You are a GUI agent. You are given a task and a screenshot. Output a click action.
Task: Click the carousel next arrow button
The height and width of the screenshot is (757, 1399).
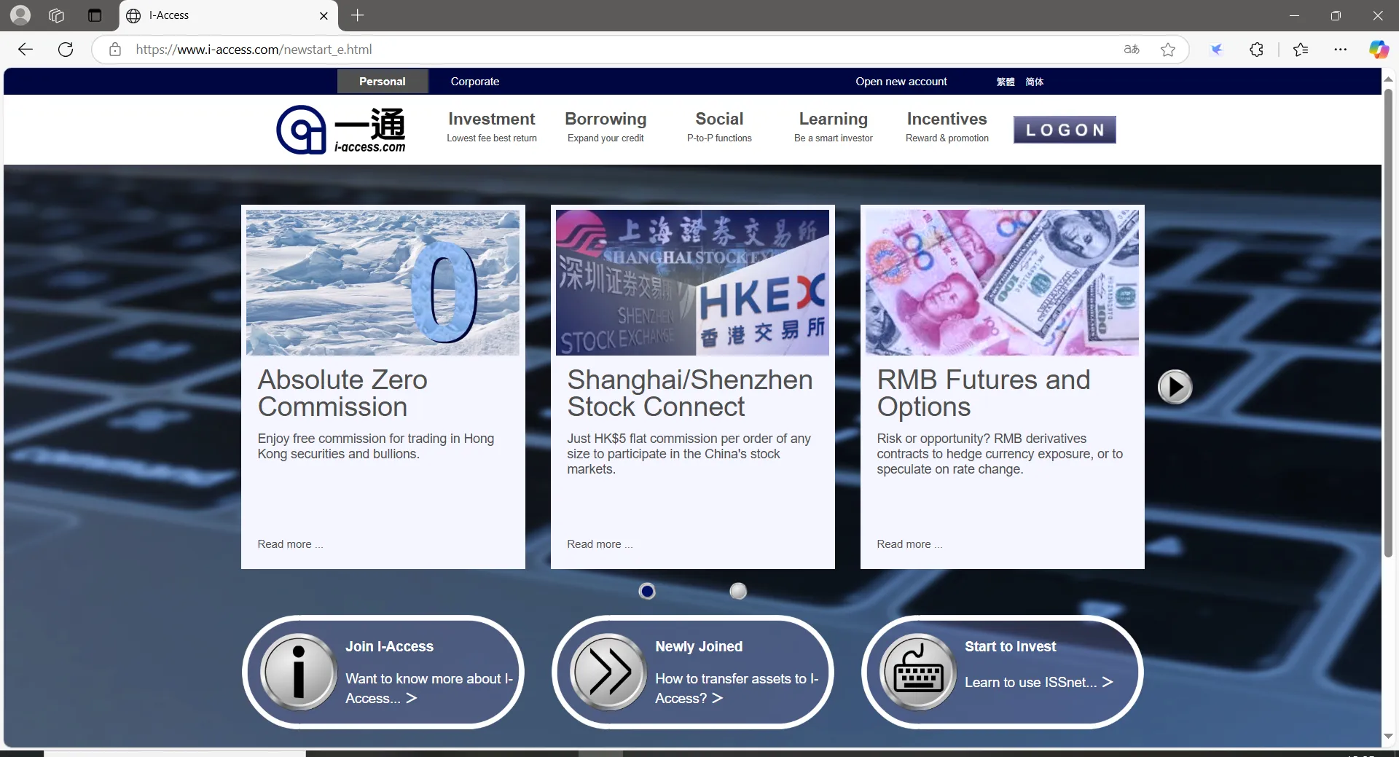point(1175,387)
